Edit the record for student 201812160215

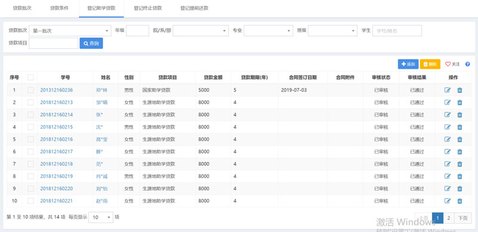[447, 127]
